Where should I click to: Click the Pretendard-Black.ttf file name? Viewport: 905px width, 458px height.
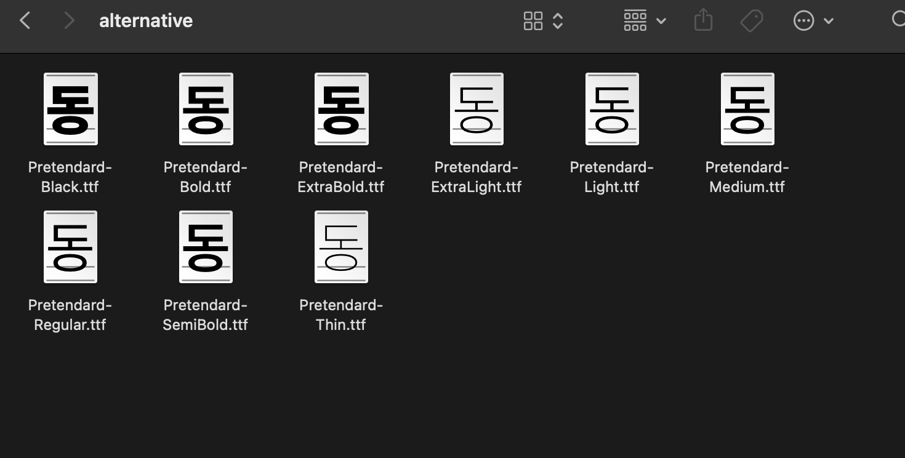70,177
